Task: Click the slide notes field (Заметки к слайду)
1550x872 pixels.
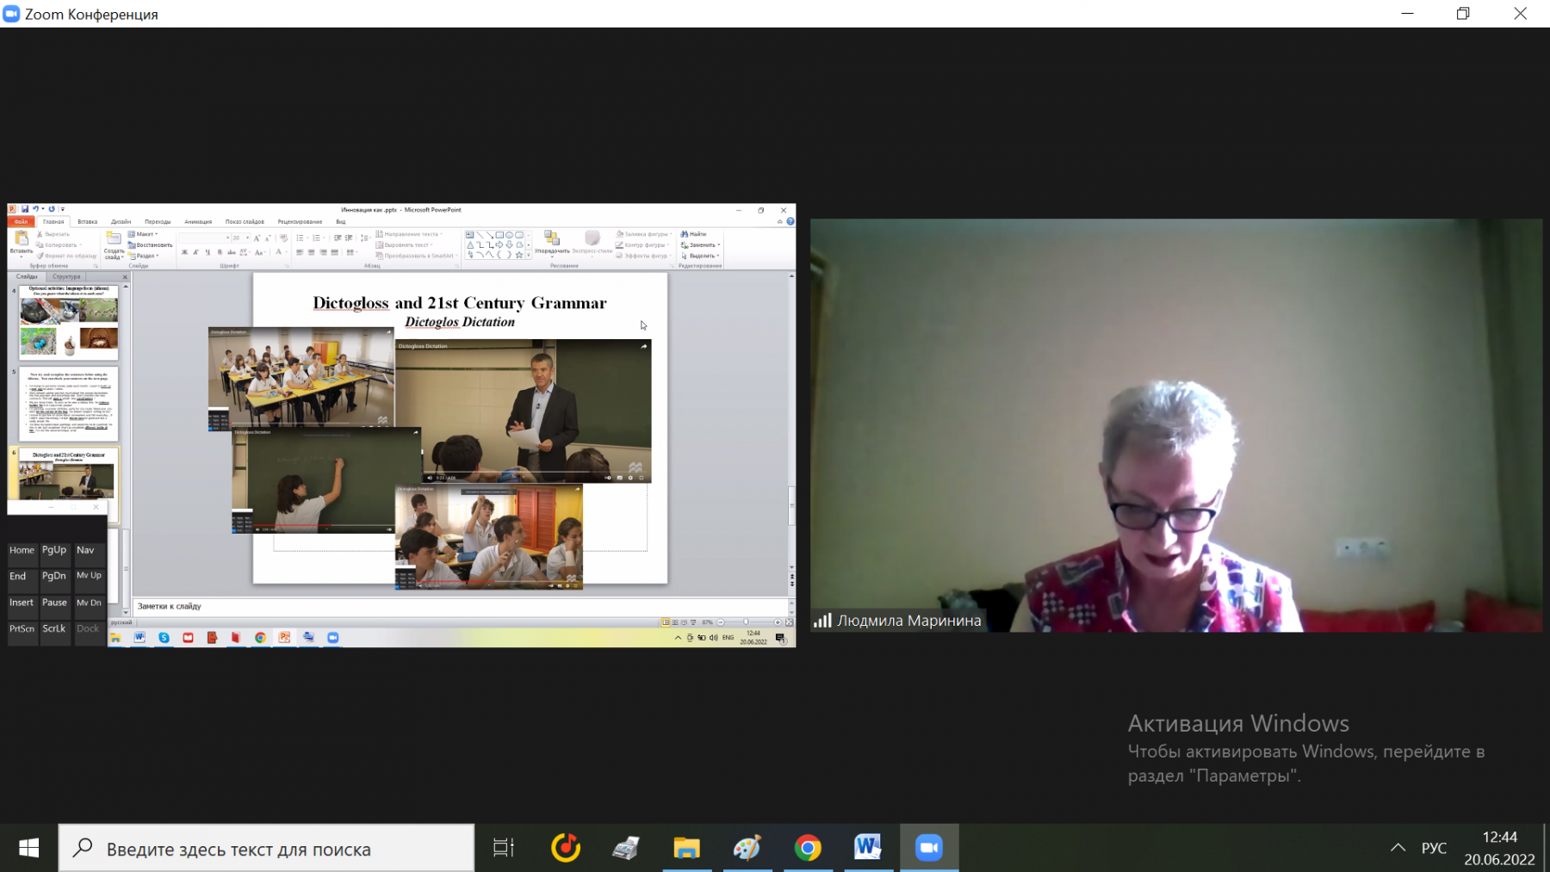Action: [461, 606]
